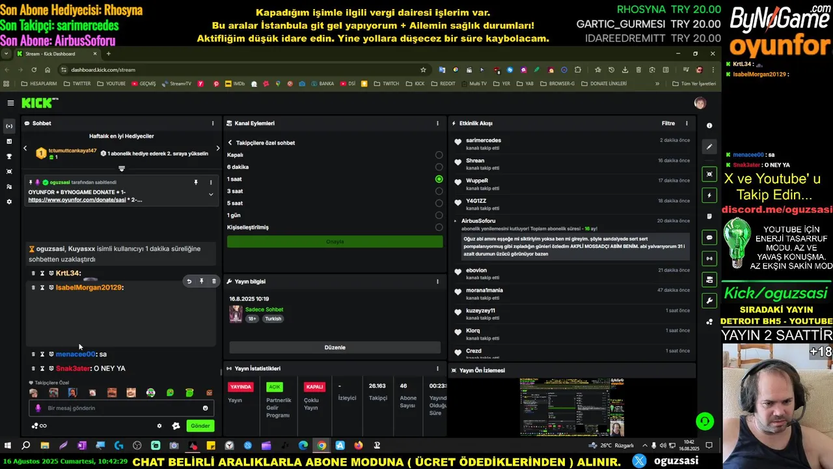
Task: Open the Sadece Sohbet category link
Action: 264,309
